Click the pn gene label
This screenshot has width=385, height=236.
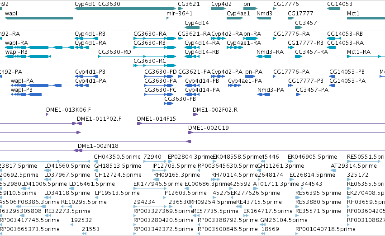[x=247, y=4]
